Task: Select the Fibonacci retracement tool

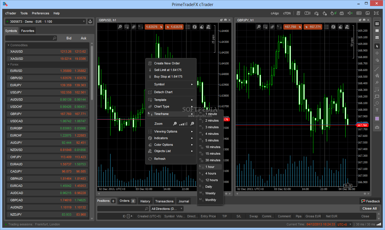Action: coord(377,90)
